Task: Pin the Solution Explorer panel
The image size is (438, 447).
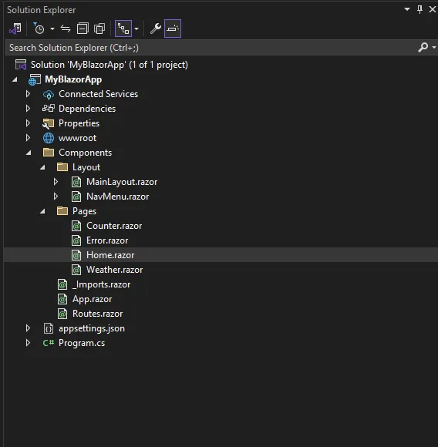Action: 419,9
